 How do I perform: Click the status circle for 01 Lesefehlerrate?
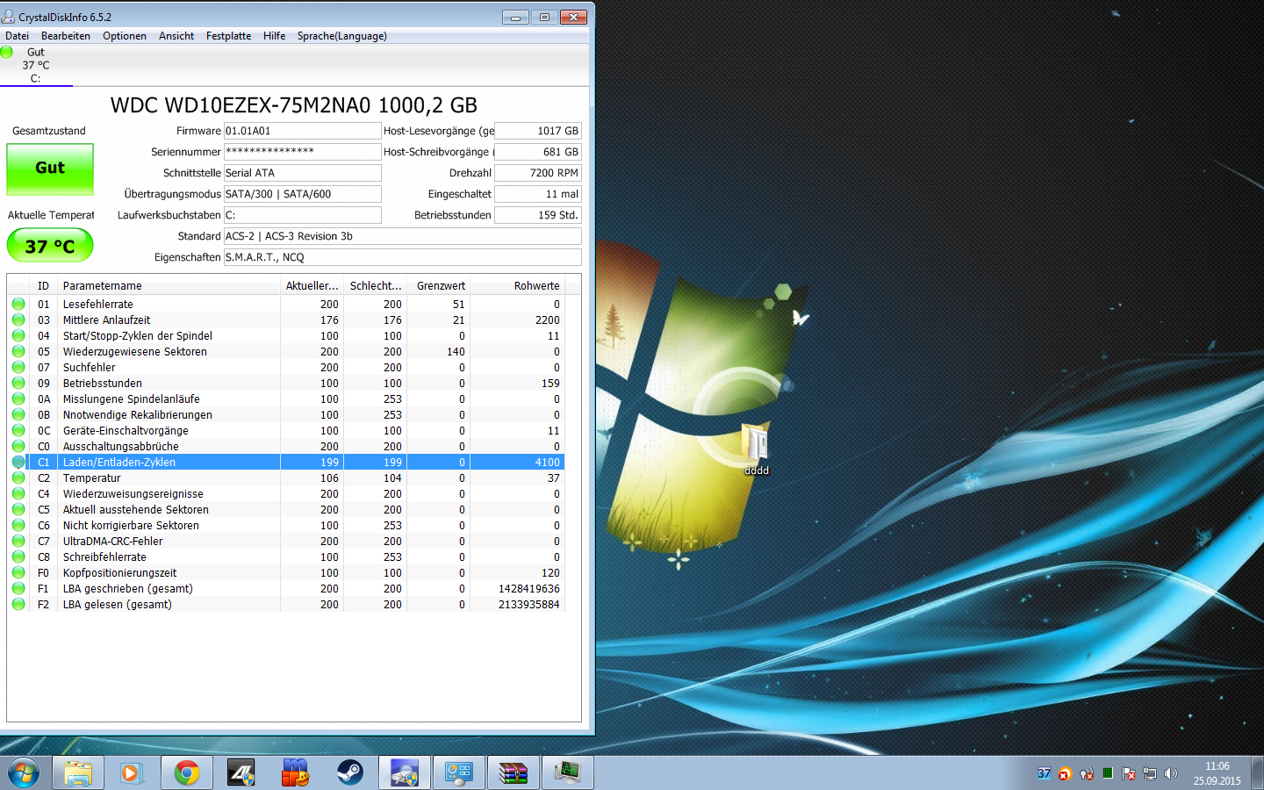(x=18, y=304)
